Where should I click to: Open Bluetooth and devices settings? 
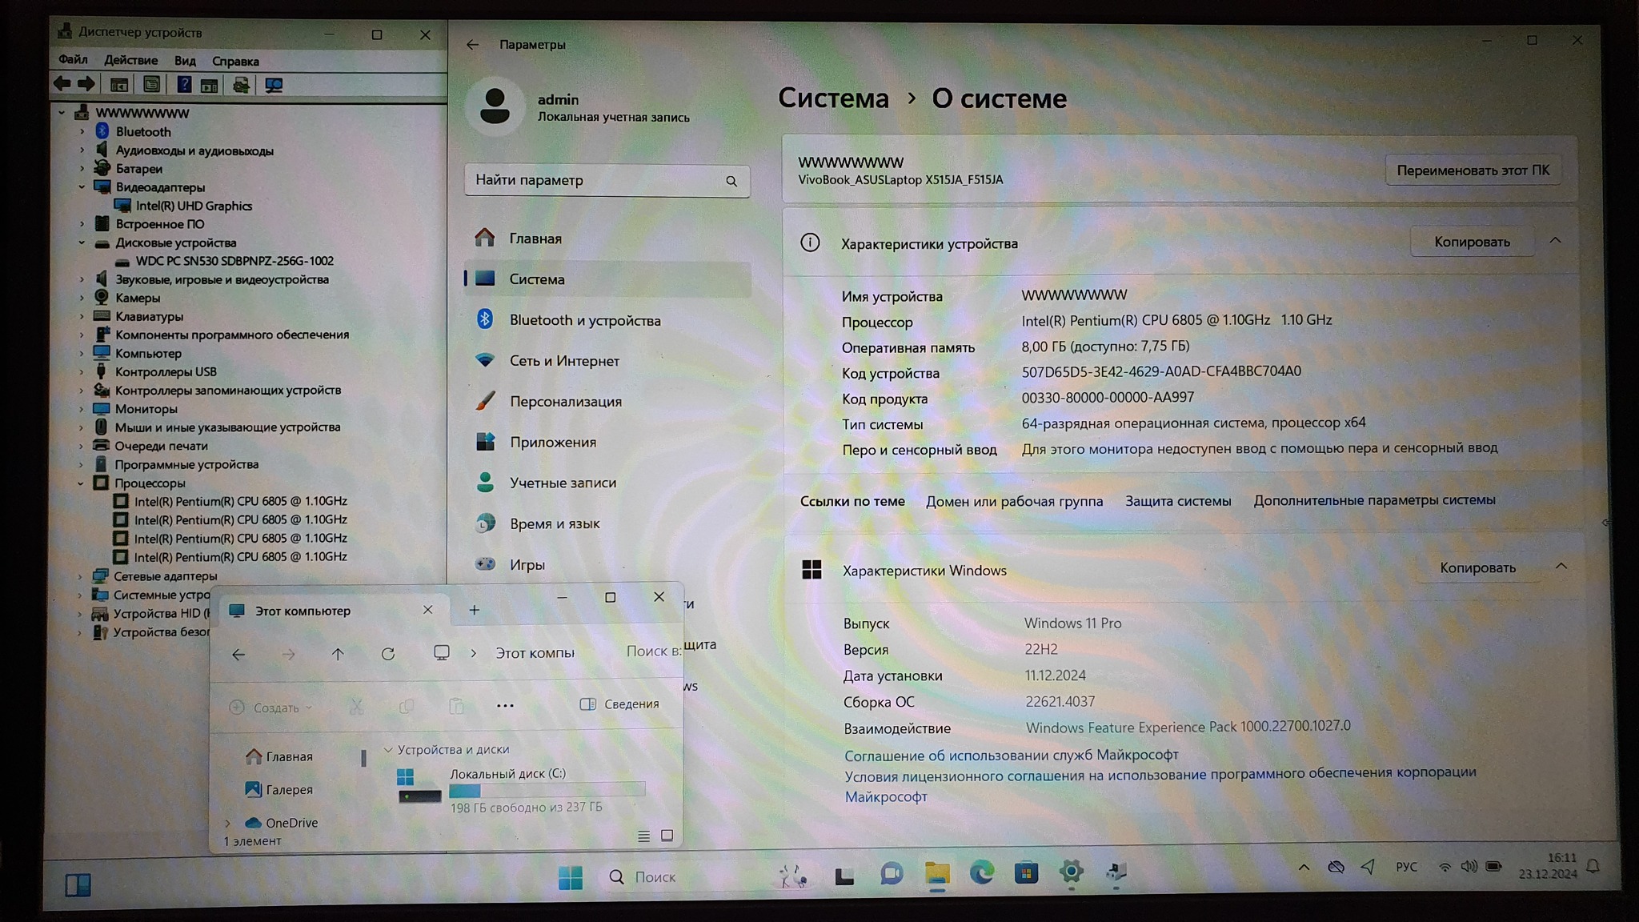click(x=584, y=320)
